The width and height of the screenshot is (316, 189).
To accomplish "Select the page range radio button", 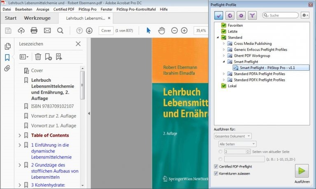I will point(220,159).
